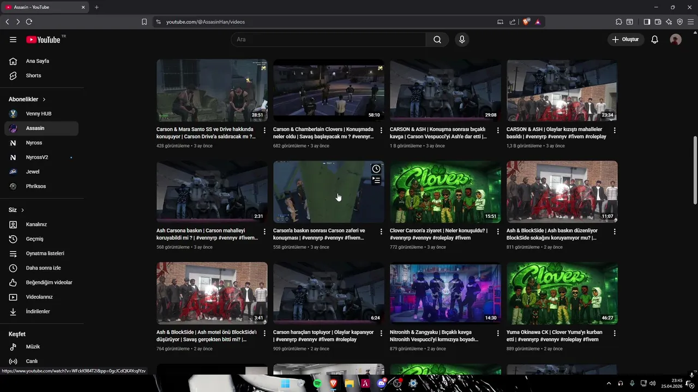This screenshot has height=392, width=698.
Task: Open options menu for Carson & Mara Santo video
Action: pos(264,131)
